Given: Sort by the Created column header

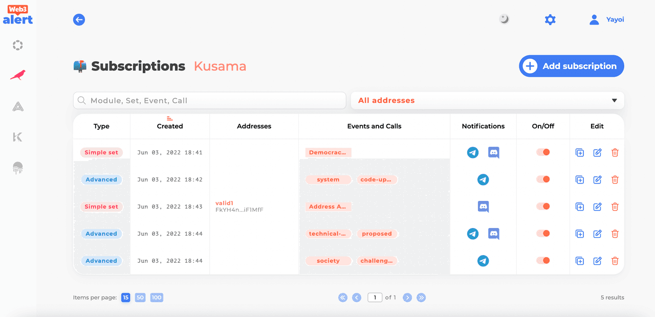Looking at the screenshot, I should [170, 126].
